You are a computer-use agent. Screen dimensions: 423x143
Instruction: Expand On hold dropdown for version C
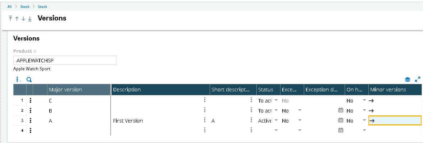pyautogui.click(x=364, y=100)
